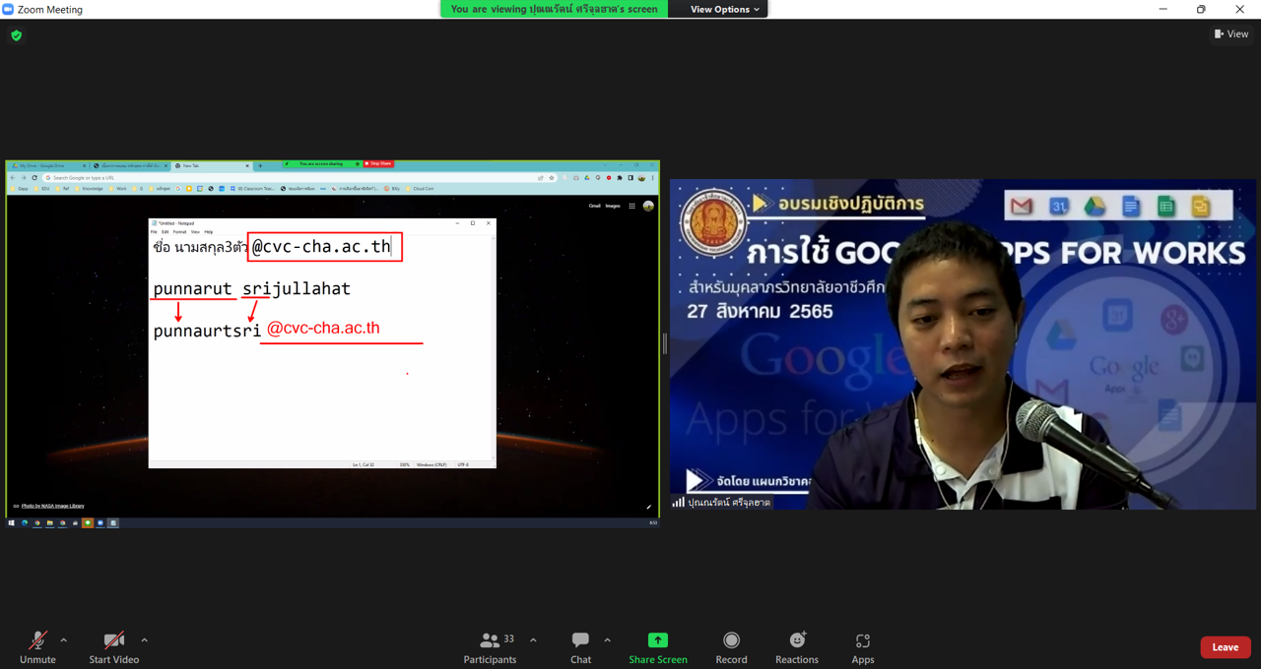Click the Stop Share button in the shared screen

[x=378, y=164]
